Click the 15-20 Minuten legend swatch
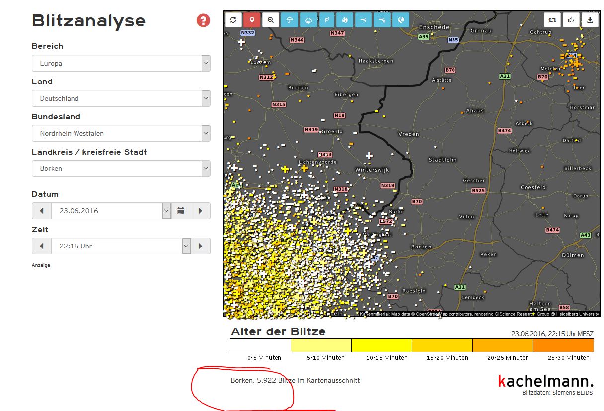Screen dimensions: 604x411 coord(442,345)
